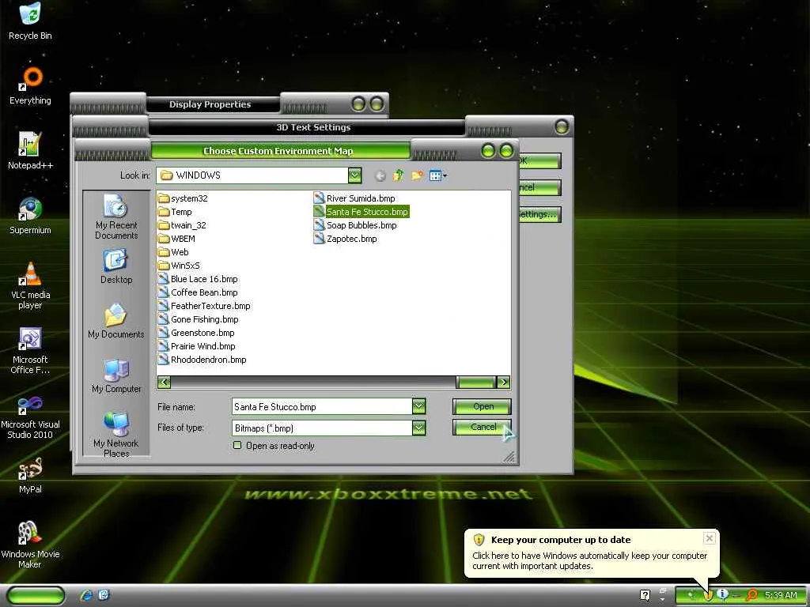
Task: Create a new folder via toolbar icon
Action: point(417,175)
